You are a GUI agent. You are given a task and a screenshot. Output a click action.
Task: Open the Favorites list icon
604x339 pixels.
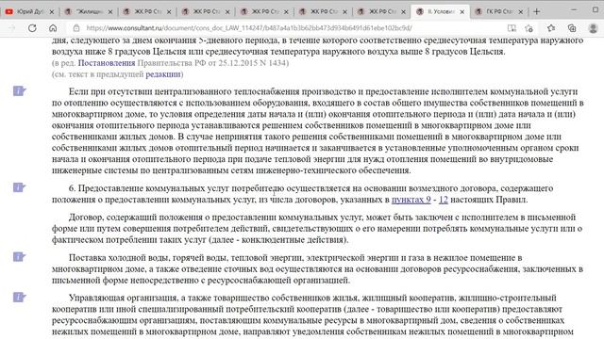coord(551,28)
